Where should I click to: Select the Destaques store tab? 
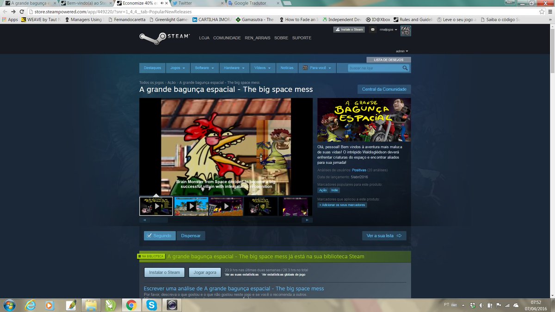coord(153,68)
